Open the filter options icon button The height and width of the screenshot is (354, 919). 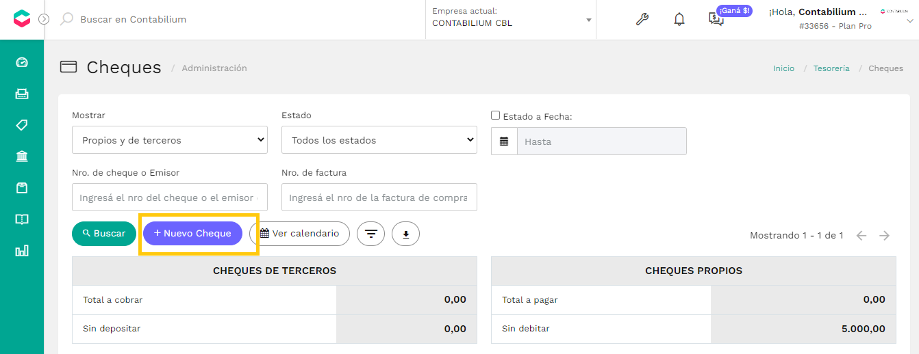(x=371, y=234)
